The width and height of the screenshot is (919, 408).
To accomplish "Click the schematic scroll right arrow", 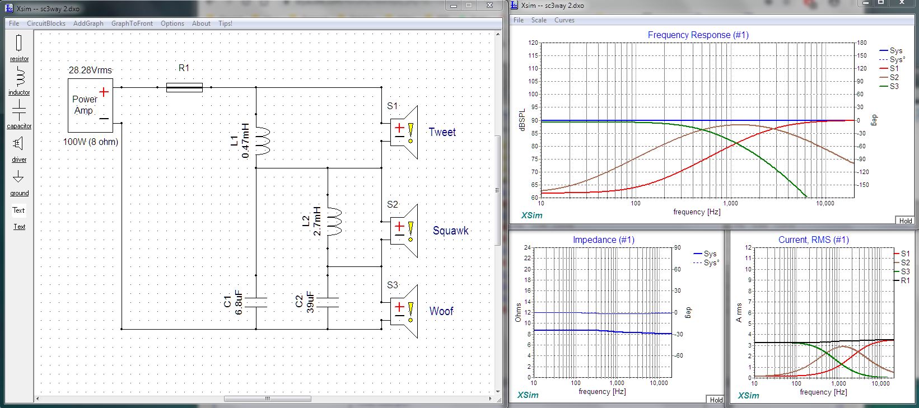I will click(x=490, y=399).
